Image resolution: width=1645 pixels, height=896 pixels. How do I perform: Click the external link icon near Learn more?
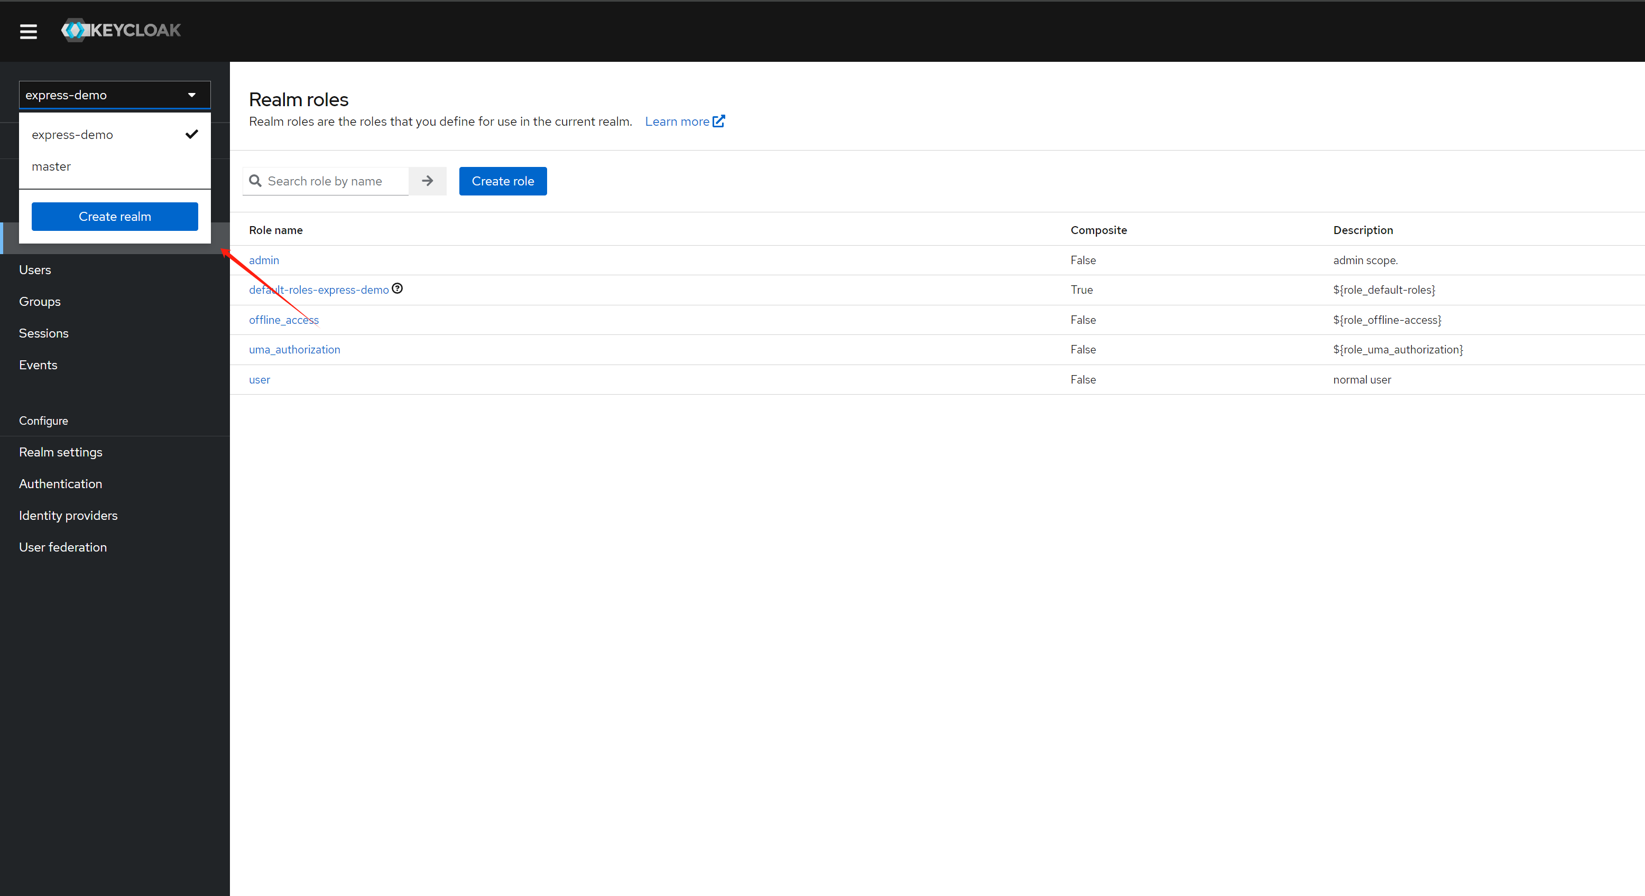click(718, 122)
